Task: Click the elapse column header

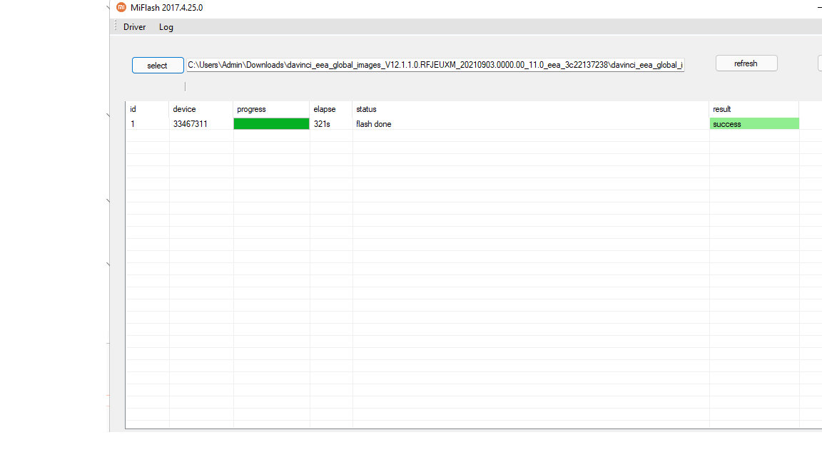Action: click(331, 109)
